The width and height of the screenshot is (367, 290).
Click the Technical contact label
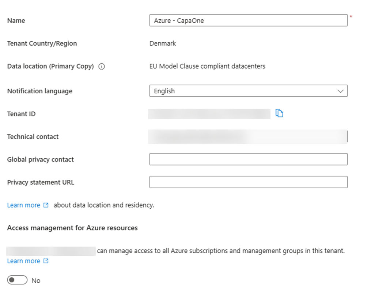click(33, 136)
